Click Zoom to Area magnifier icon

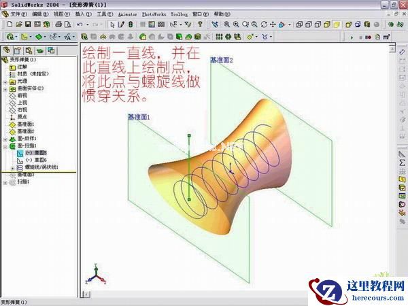(x=236, y=24)
